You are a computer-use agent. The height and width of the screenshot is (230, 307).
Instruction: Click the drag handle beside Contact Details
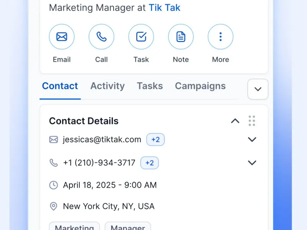(252, 121)
